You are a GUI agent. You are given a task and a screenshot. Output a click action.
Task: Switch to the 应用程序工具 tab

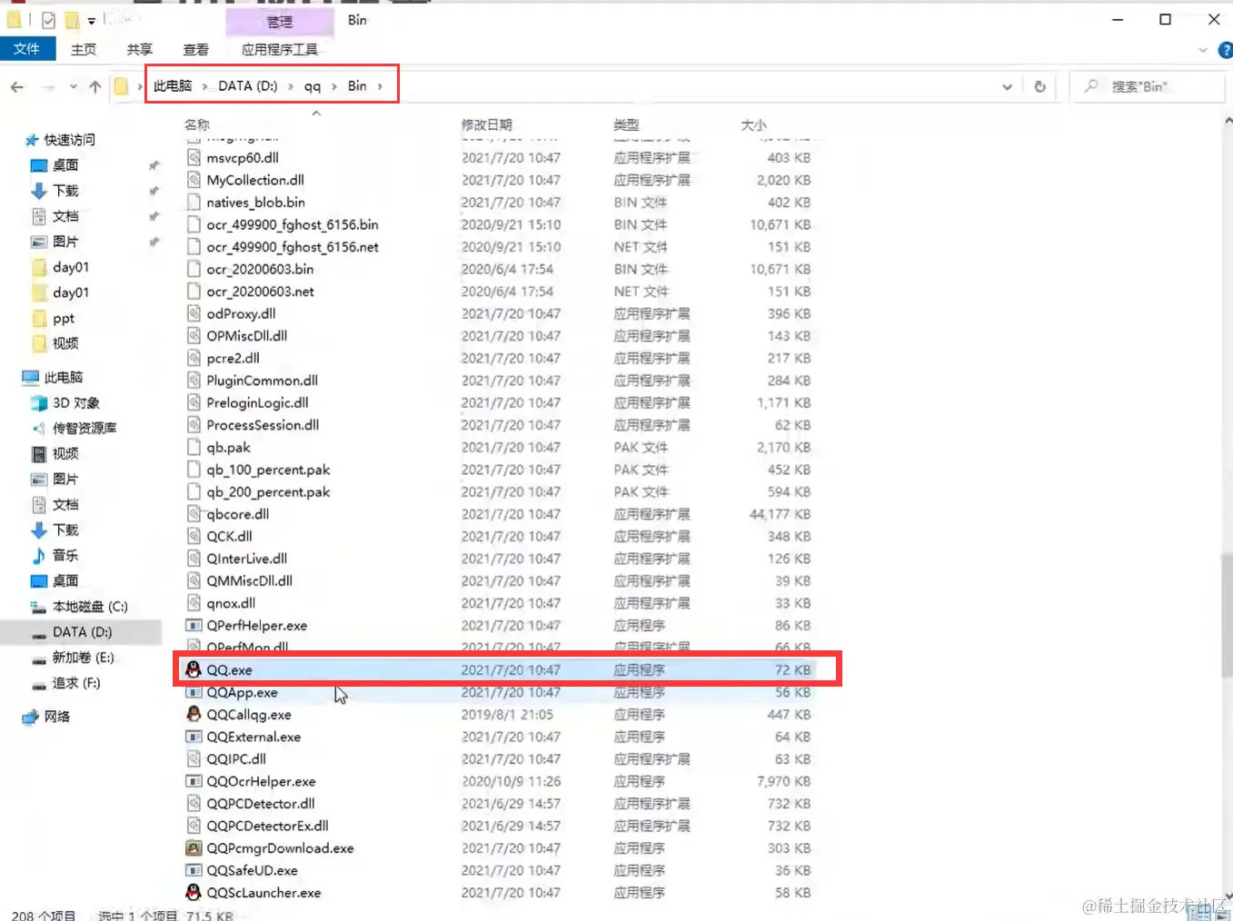[280, 49]
